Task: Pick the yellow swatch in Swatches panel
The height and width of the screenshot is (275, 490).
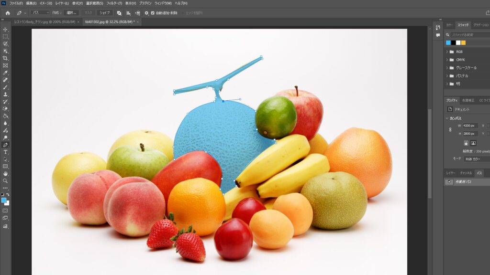Action: [463, 42]
